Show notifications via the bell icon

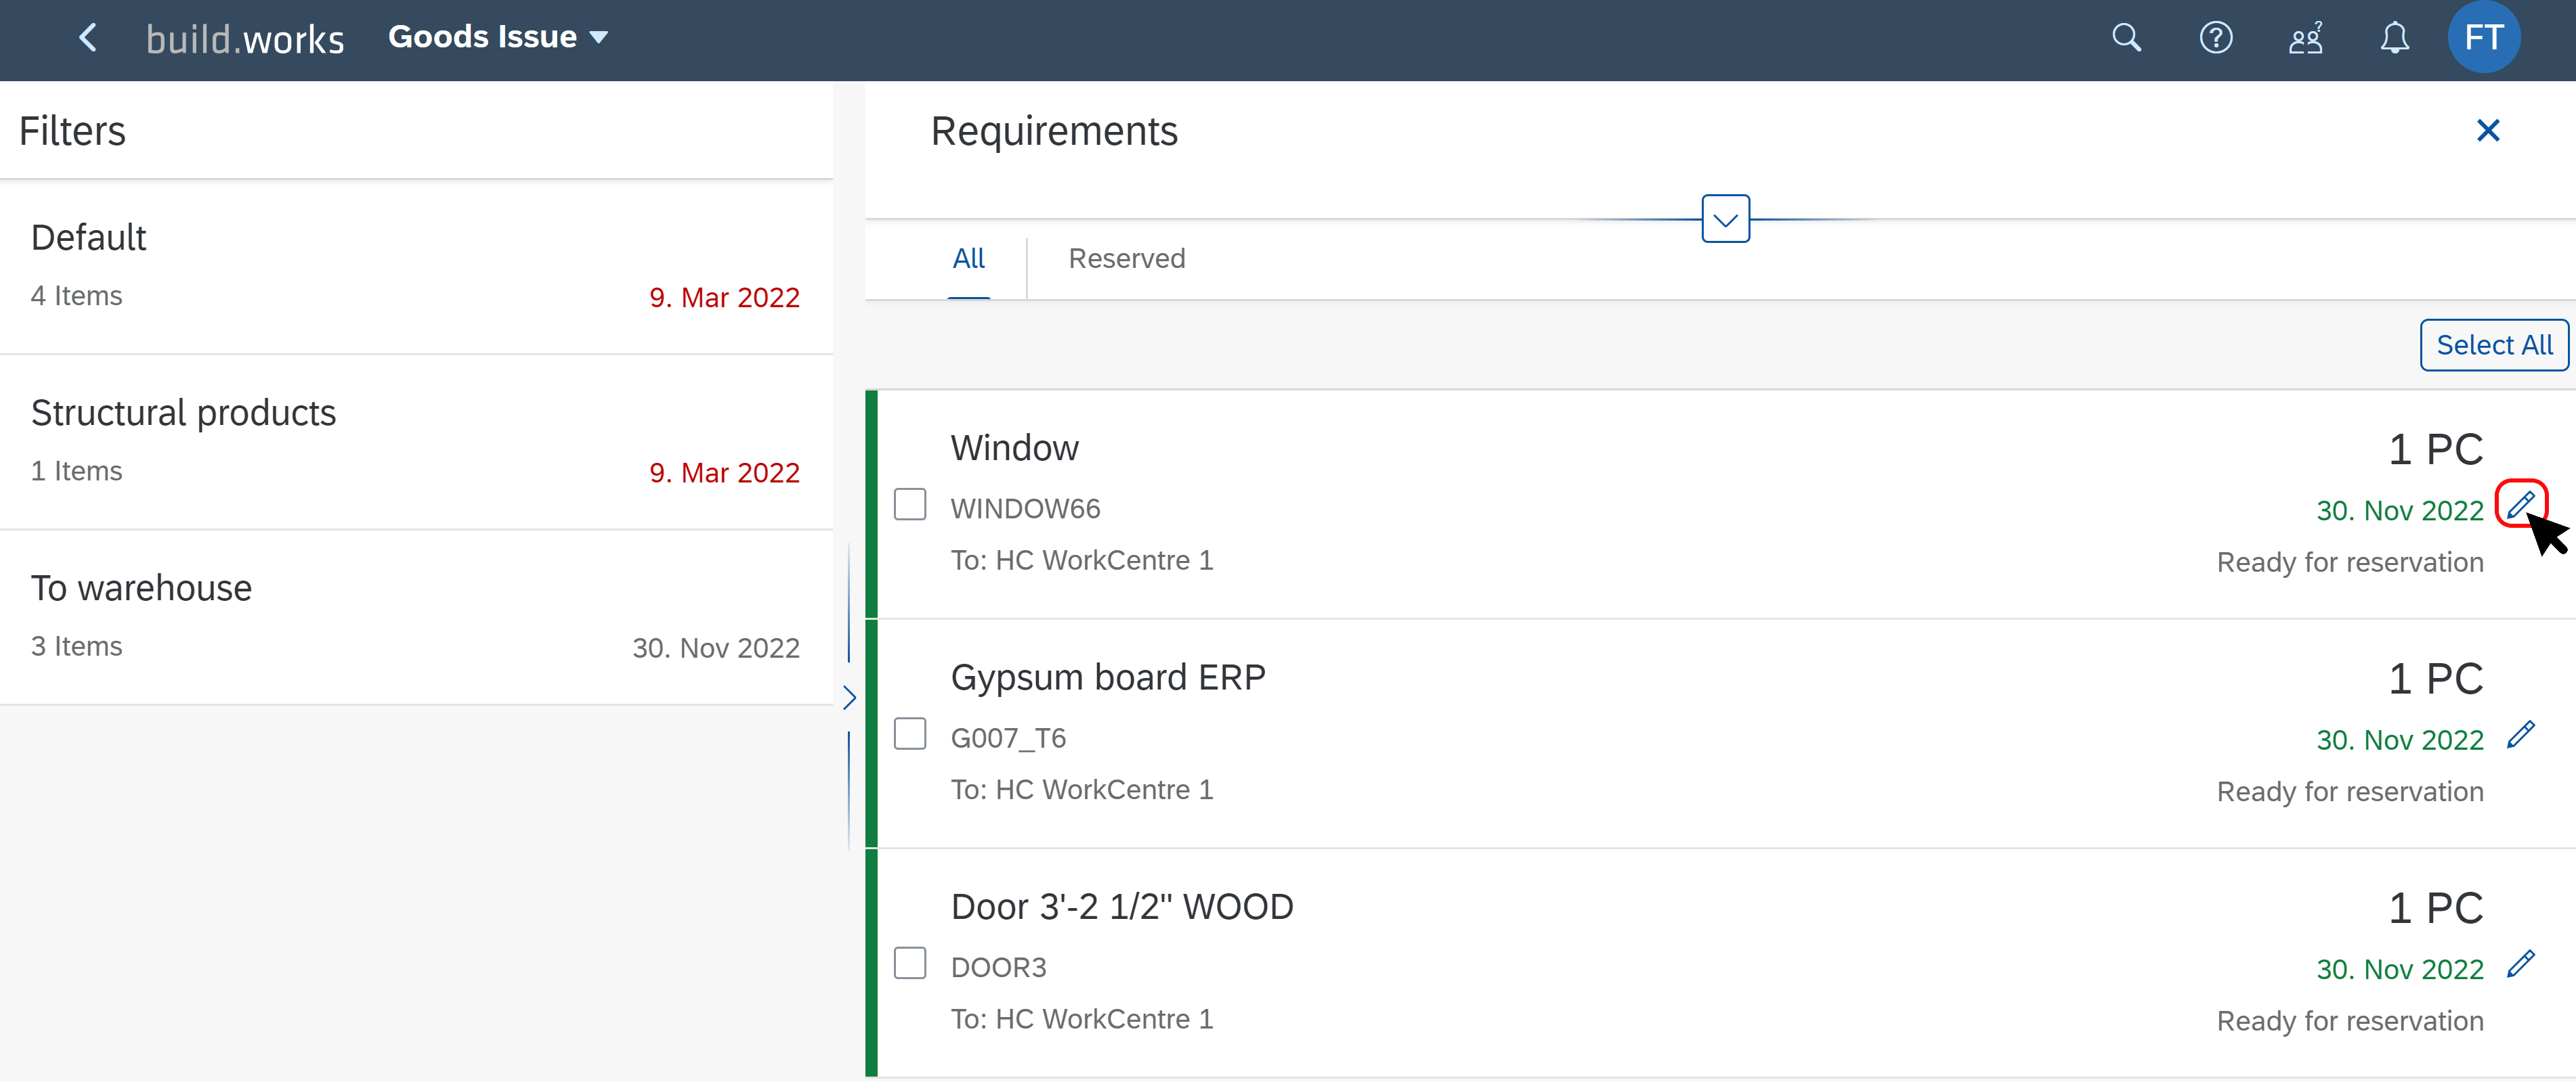tap(2394, 38)
